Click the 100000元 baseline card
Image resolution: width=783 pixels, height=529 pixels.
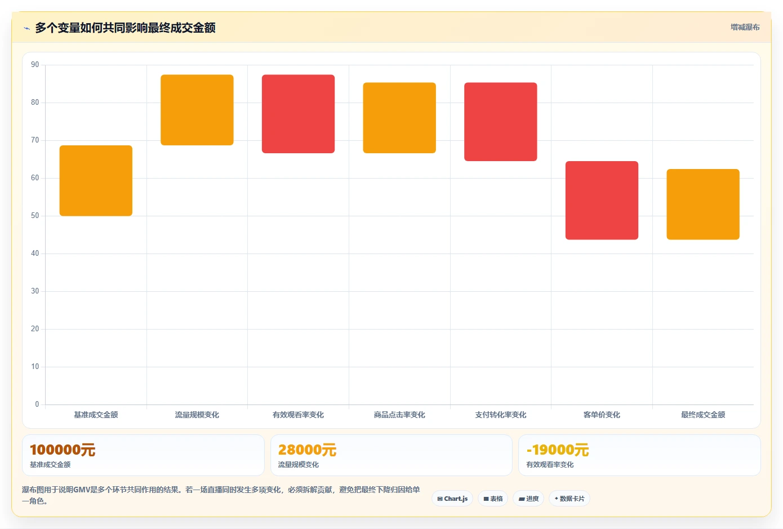[143, 455]
